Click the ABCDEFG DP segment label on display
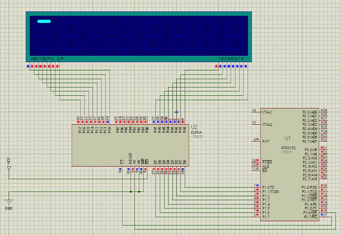Image resolution: width=341 pixels, height=235 pixels. [47, 59]
